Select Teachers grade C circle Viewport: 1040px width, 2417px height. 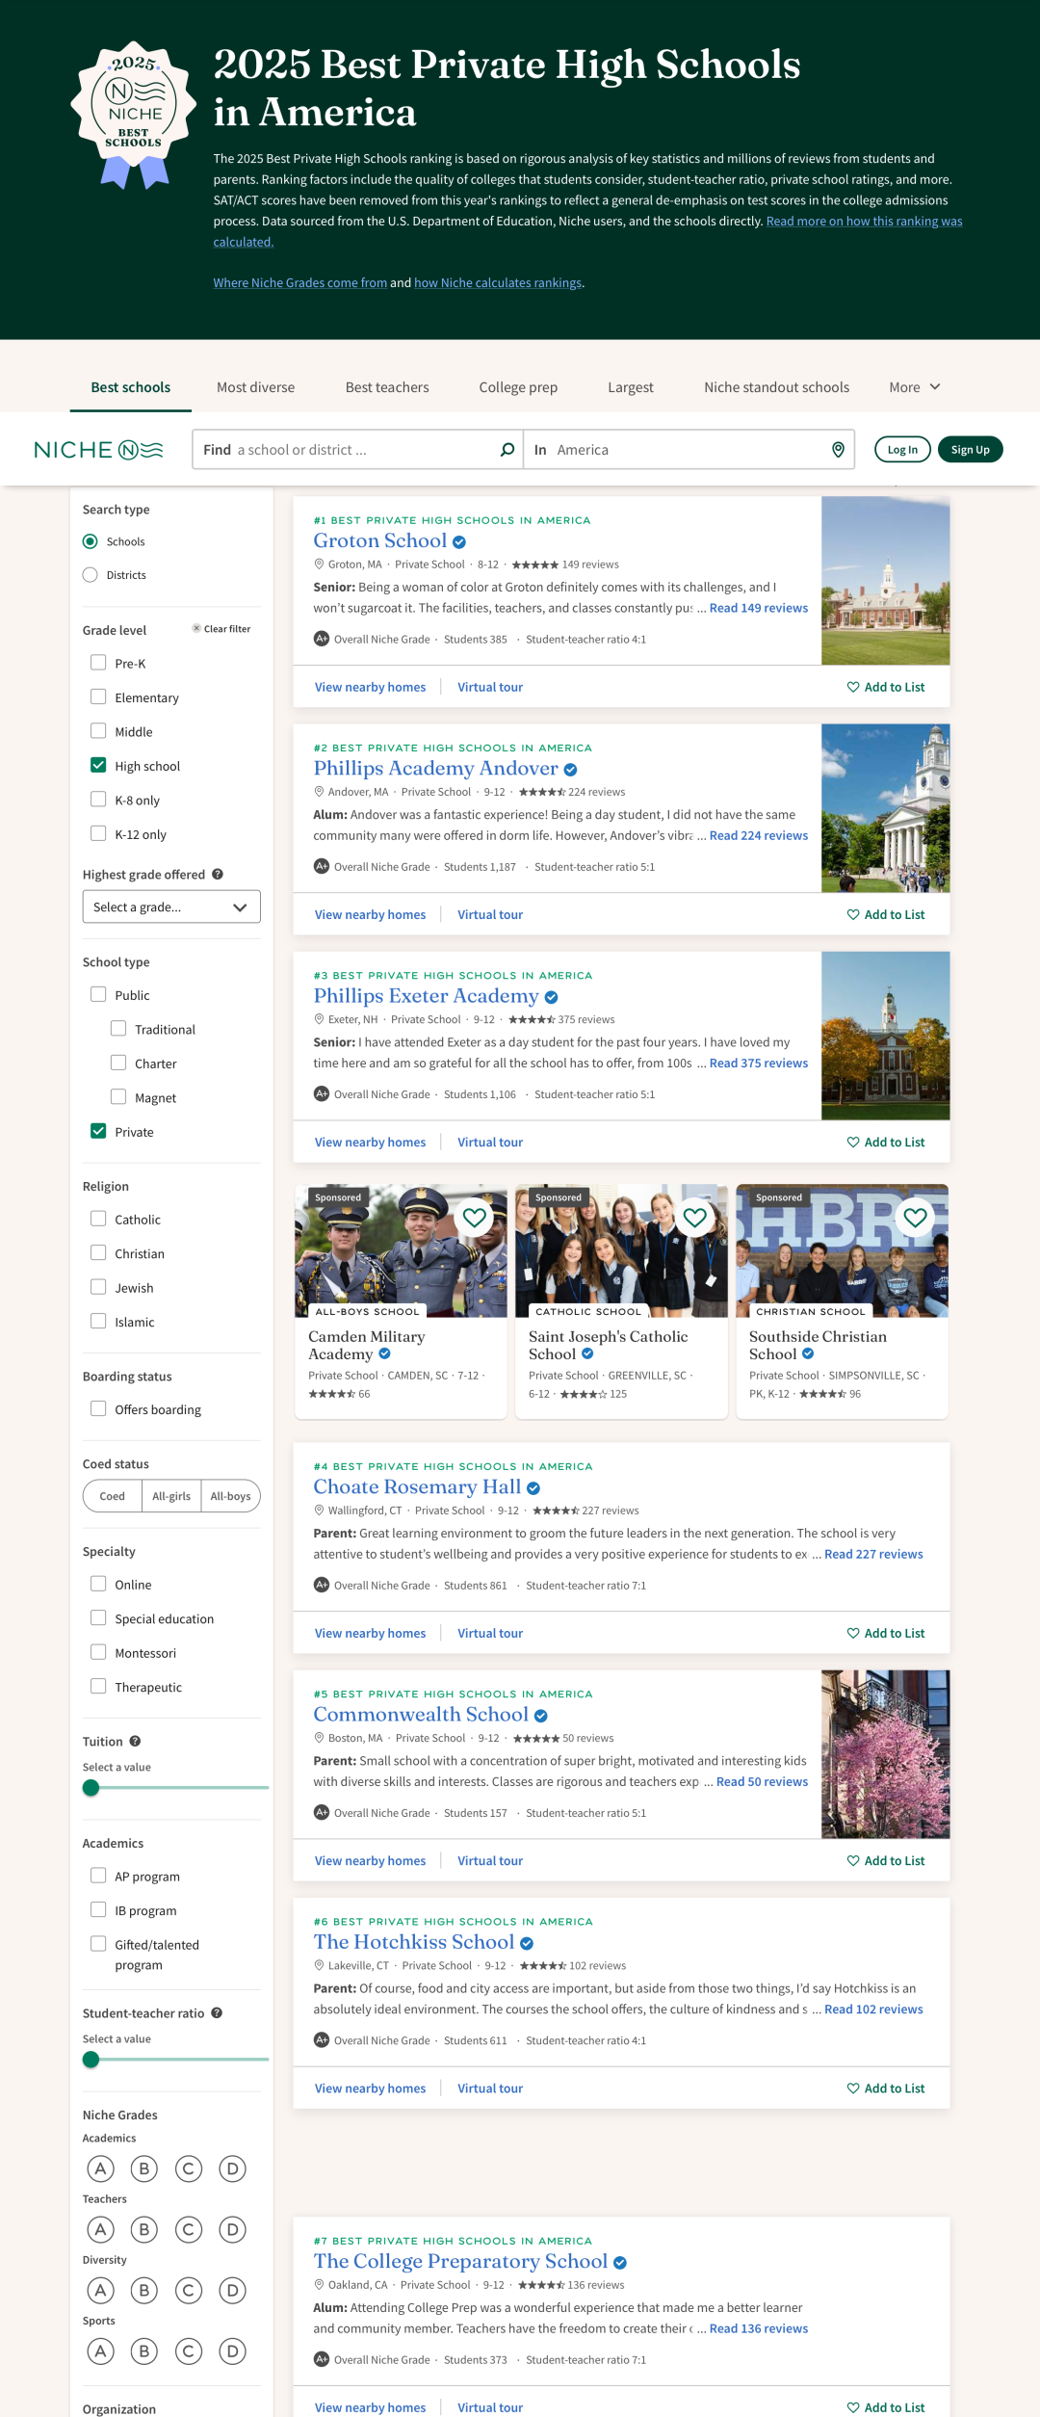[x=189, y=2229]
